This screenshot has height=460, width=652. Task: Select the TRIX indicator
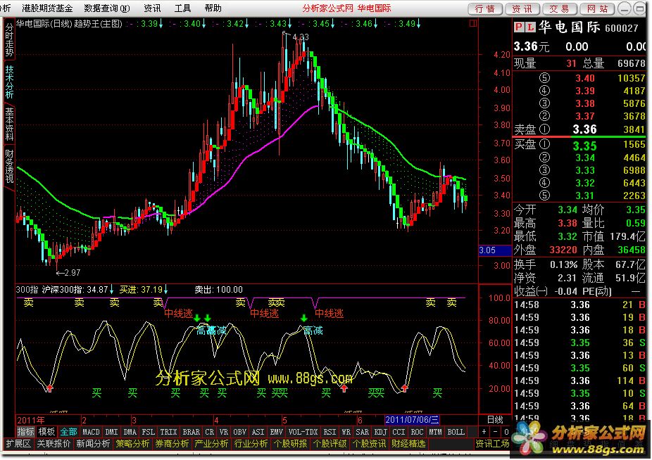click(x=168, y=432)
